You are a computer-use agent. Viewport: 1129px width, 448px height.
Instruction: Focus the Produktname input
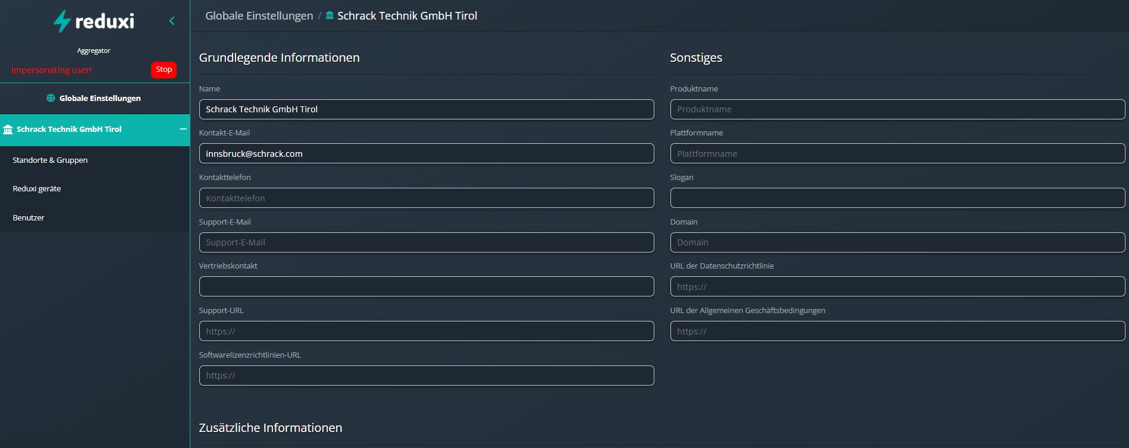click(x=898, y=109)
